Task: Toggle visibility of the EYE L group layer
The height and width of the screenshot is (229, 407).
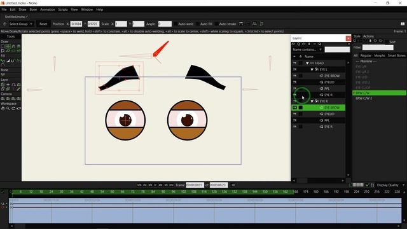Action: [294, 69]
